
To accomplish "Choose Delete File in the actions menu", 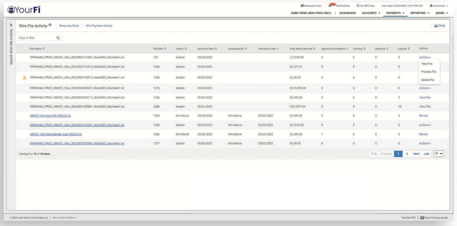I will 427,80.
